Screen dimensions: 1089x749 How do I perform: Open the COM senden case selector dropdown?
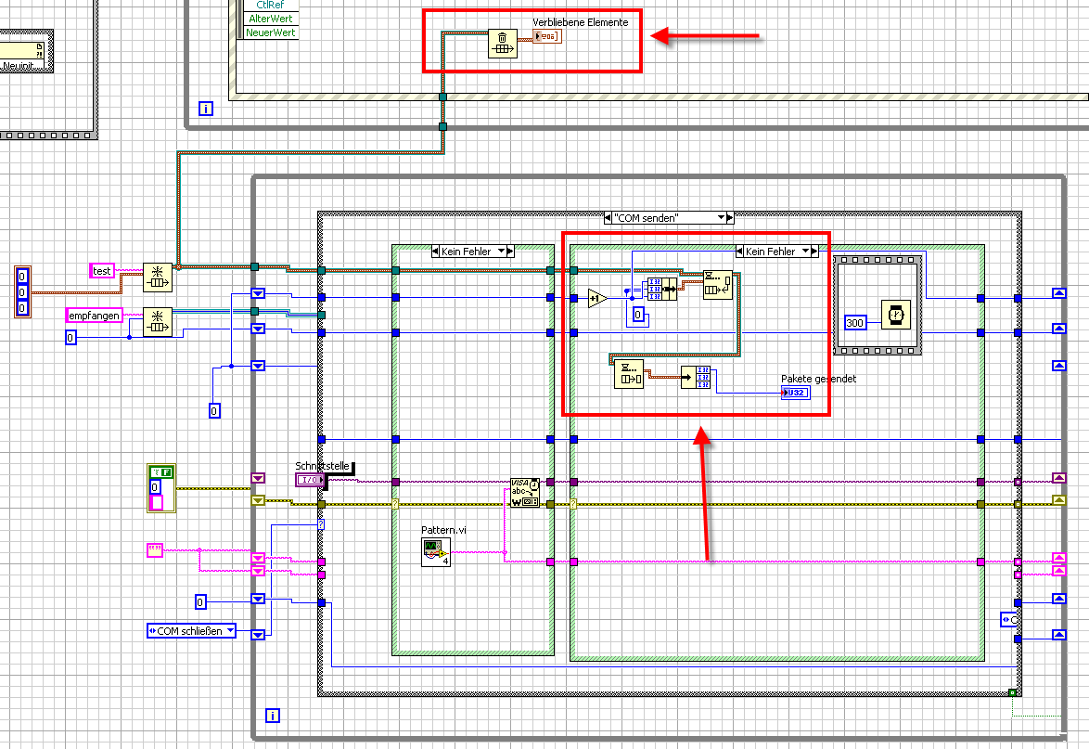[721, 217]
